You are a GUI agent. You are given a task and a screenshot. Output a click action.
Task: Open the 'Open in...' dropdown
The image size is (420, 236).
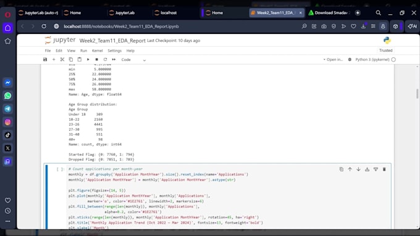click(333, 60)
